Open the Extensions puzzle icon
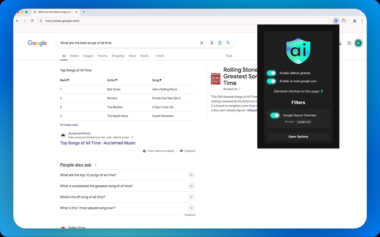 pyautogui.click(x=343, y=21)
